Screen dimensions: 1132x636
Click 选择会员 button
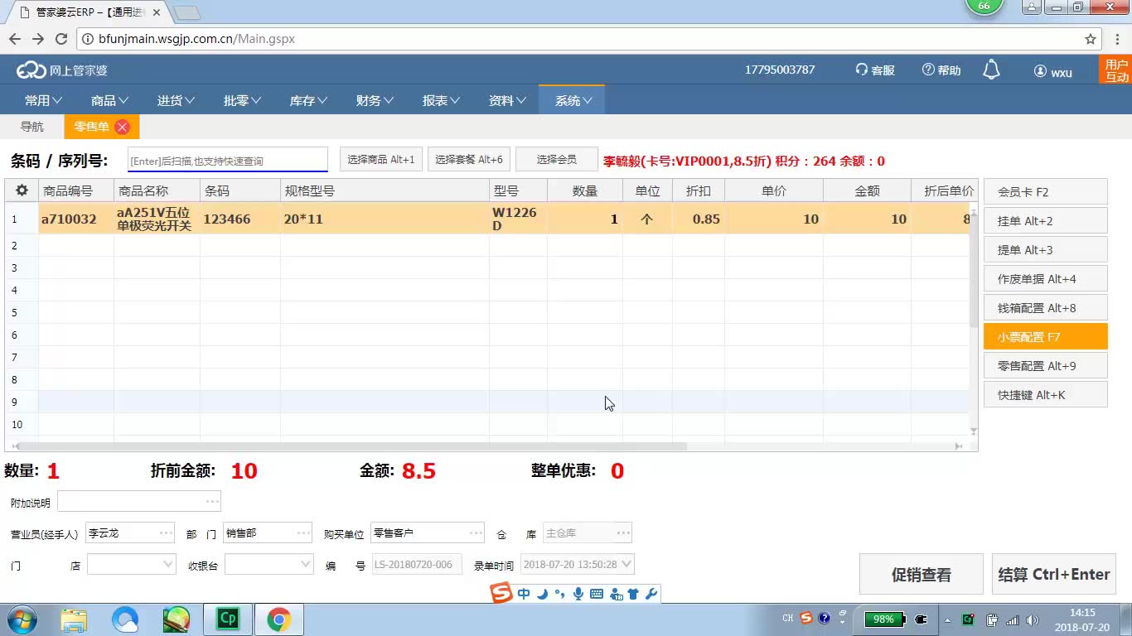(557, 160)
